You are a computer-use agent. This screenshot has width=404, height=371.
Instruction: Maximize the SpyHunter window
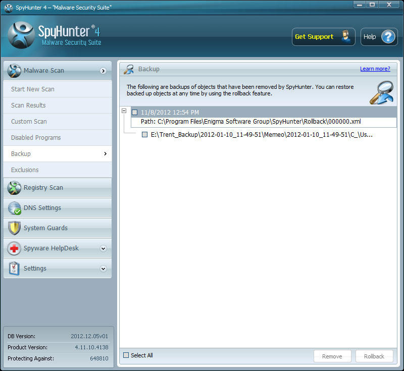tap(372, 5)
